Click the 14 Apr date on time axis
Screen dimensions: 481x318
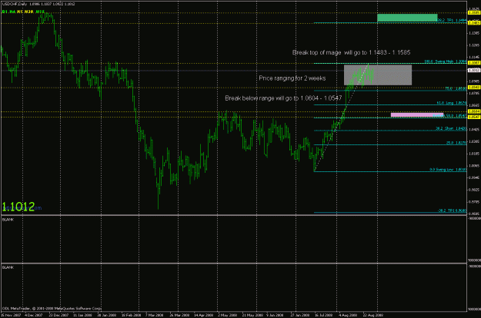point(204,315)
